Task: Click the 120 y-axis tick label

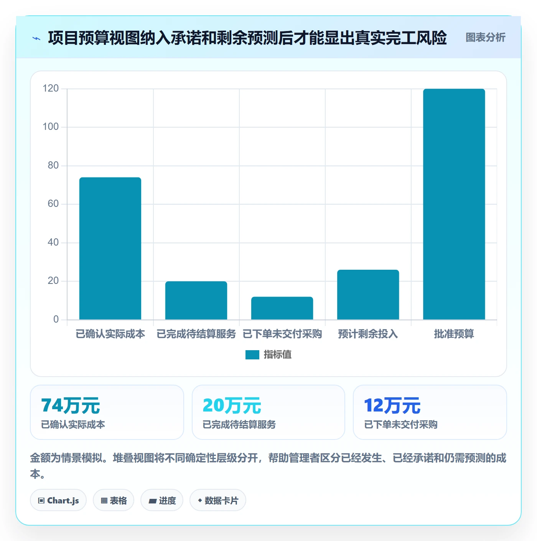Action: [x=51, y=89]
